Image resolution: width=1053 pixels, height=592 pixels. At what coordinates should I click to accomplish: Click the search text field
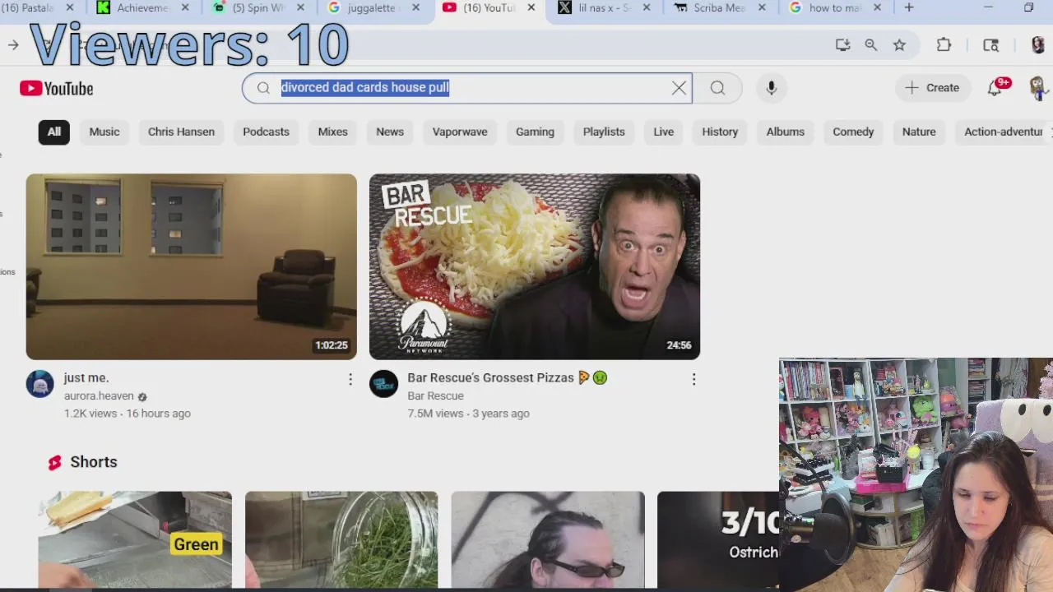[467, 88]
